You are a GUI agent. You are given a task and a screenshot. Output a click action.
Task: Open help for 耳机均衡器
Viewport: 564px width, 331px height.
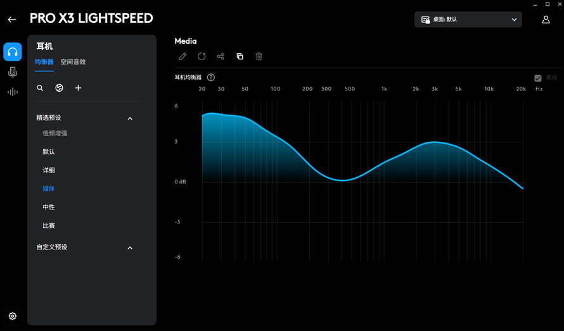click(211, 77)
